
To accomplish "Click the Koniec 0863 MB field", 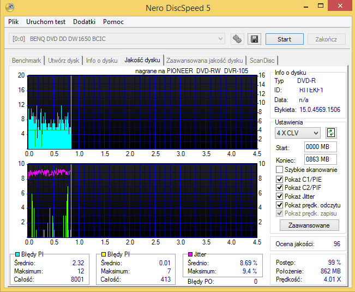I will point(320,159).
